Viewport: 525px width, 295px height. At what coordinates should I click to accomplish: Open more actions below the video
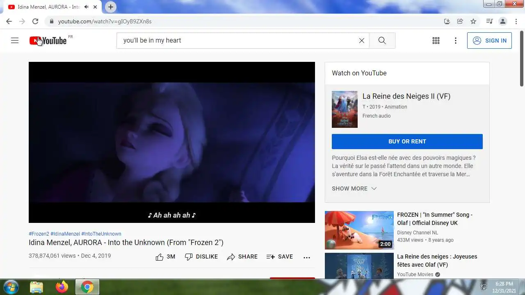point(307,257)
